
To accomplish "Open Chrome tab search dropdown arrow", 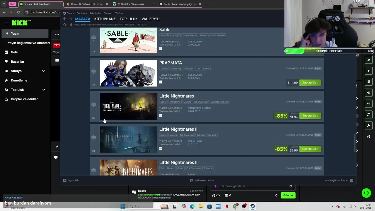I will coord(4,4).
